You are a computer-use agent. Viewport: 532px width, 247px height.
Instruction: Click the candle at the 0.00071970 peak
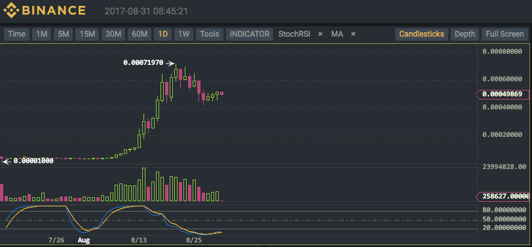(176, 73)
